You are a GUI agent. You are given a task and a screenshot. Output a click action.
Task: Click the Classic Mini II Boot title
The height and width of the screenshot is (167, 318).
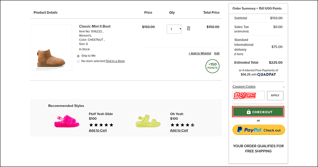pyautogui.click(x=95, y=26)
